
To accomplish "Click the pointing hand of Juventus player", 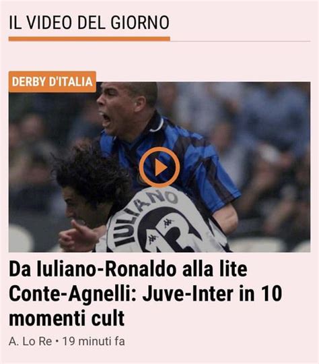I will click(77, 236).
